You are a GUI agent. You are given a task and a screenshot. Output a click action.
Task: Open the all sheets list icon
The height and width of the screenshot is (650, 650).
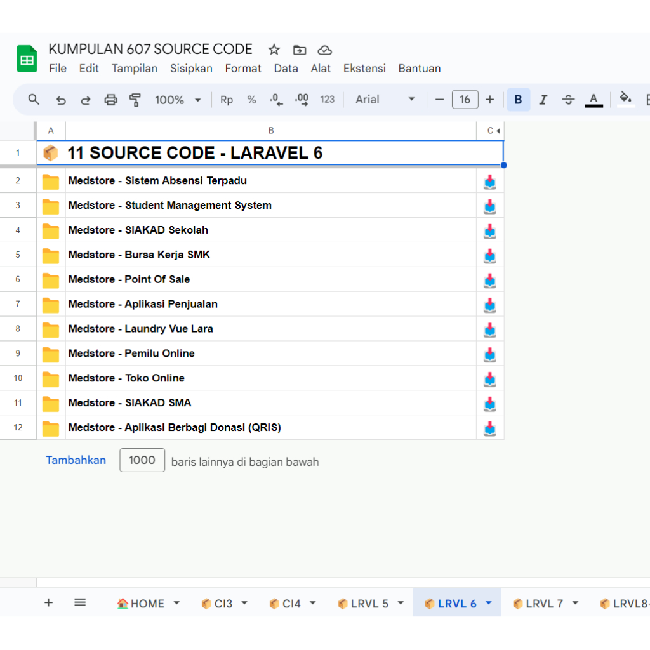pyautogui.click(x=80, y=602)
